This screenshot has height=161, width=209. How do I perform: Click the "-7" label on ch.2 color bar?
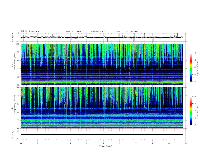pyautogui.click(x=195, y=125)
